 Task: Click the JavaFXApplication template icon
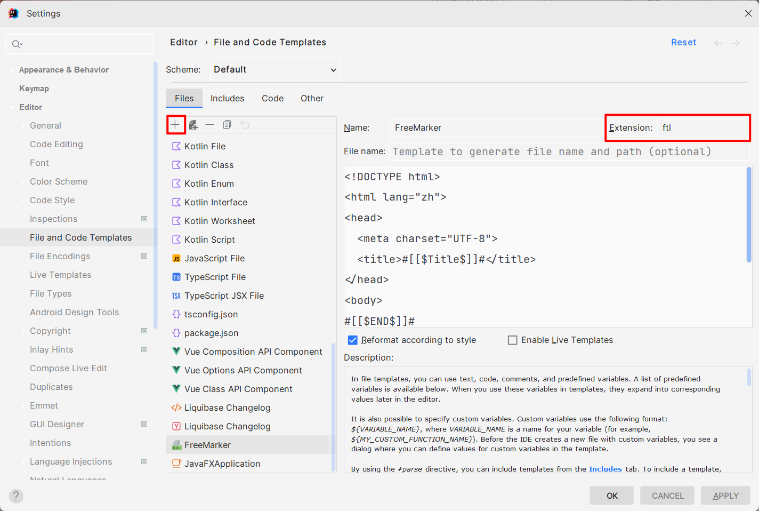click(176, 464)
